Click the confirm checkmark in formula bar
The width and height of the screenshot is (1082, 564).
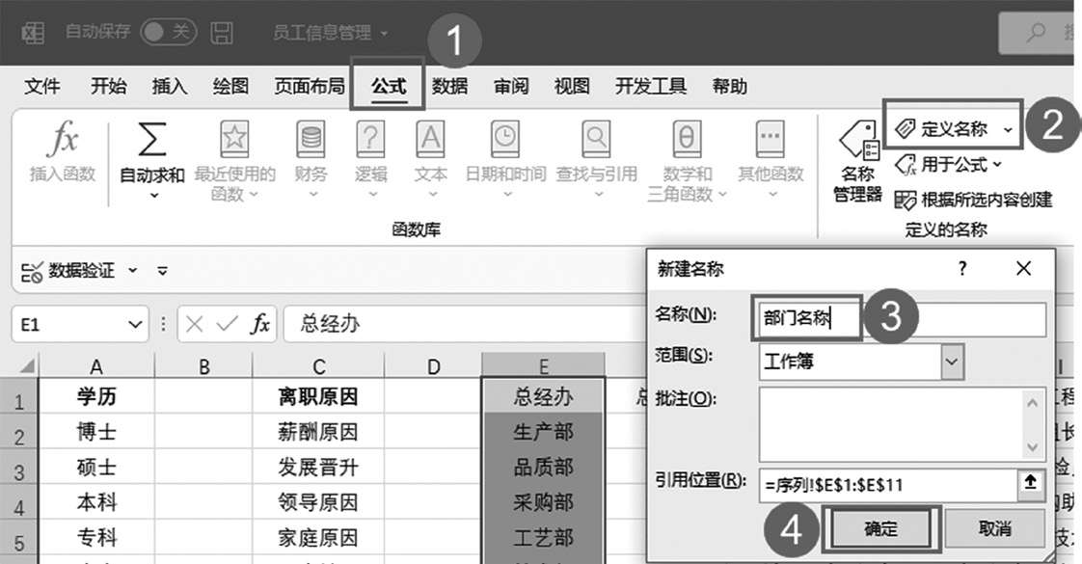(227, 324)
